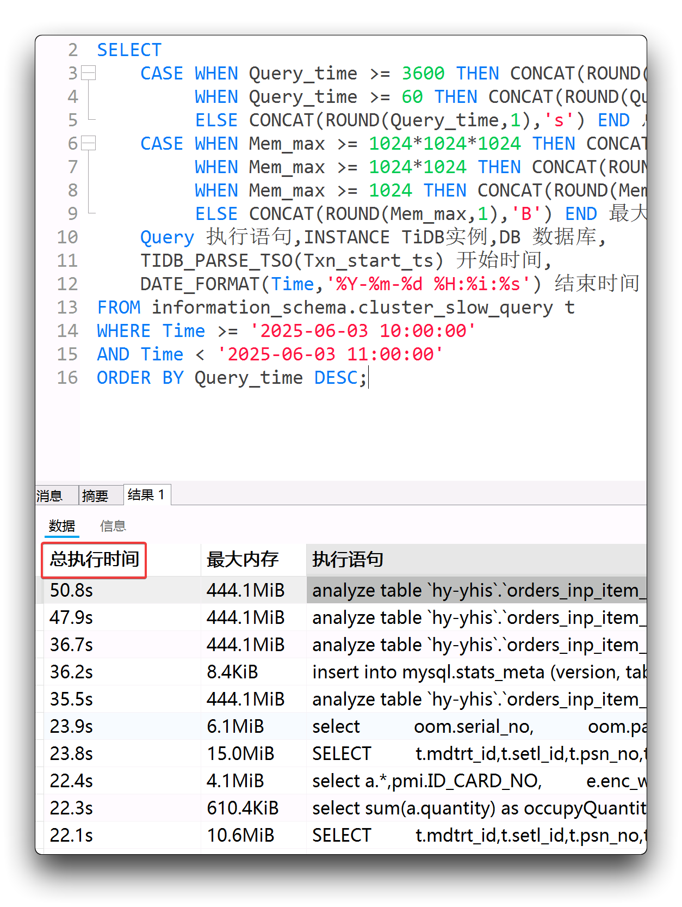
Task: Sort by the 最大内存 column header
Action: point(243,560)
